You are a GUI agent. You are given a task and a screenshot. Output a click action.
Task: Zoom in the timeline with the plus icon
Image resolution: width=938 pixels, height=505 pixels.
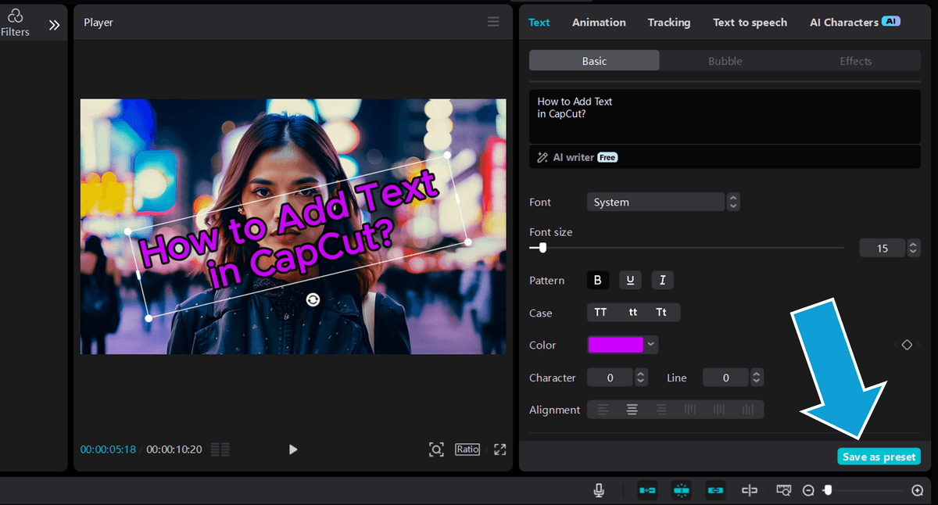918,491
